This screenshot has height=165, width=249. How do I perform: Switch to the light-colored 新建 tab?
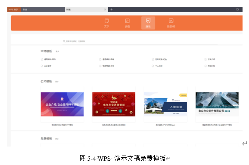point(86,9)
